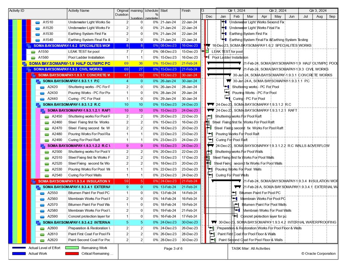
Task: Sort by the Start column header
Action: pyautogui.click(x=169, y=14)
